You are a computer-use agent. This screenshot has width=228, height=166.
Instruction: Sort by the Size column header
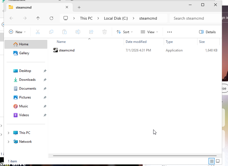pyautogui.click(x=208, y=42)
